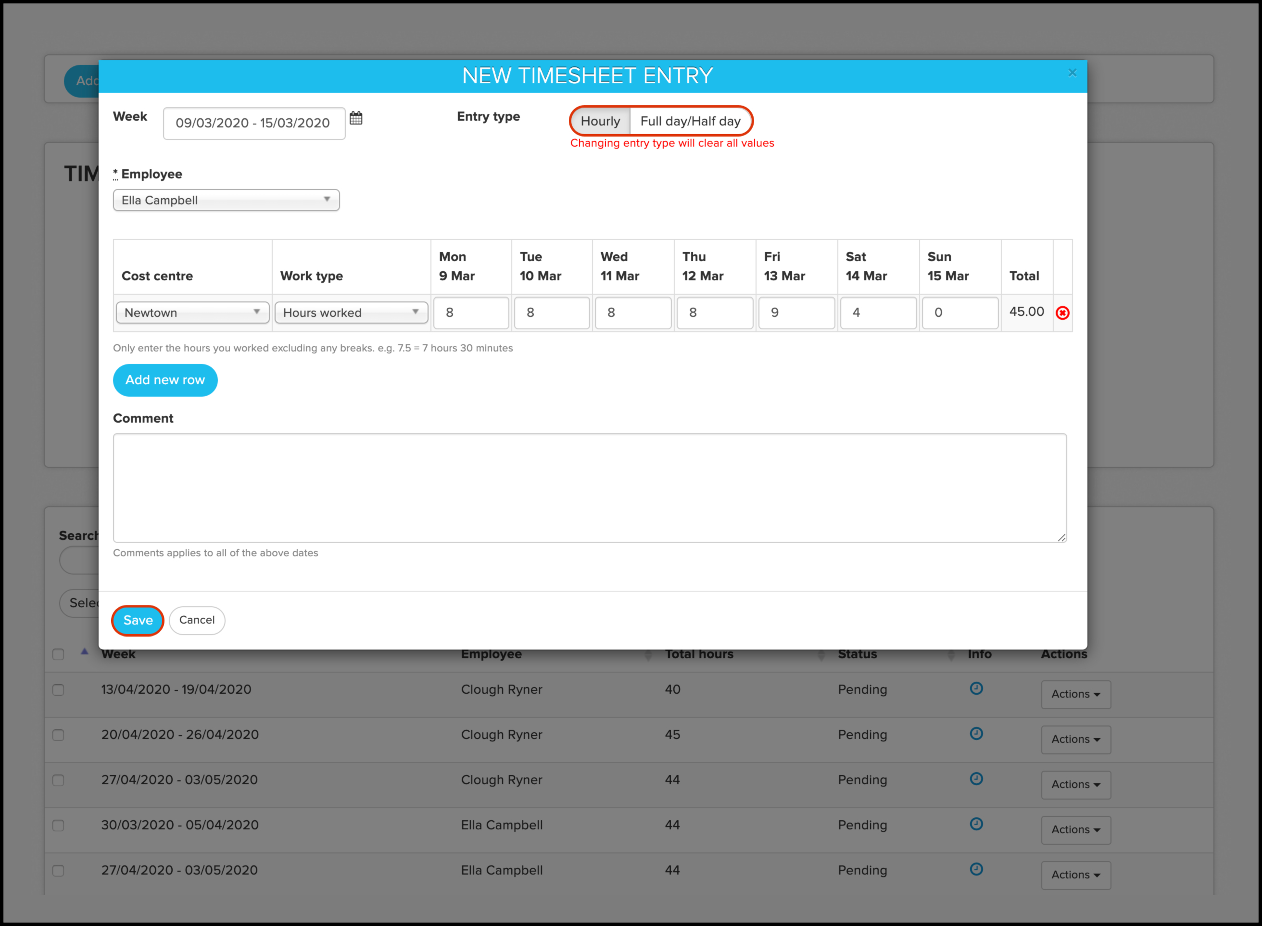The image size is (1262, 926).
Task: Click the Save button
Action: (x=138, y=621)
